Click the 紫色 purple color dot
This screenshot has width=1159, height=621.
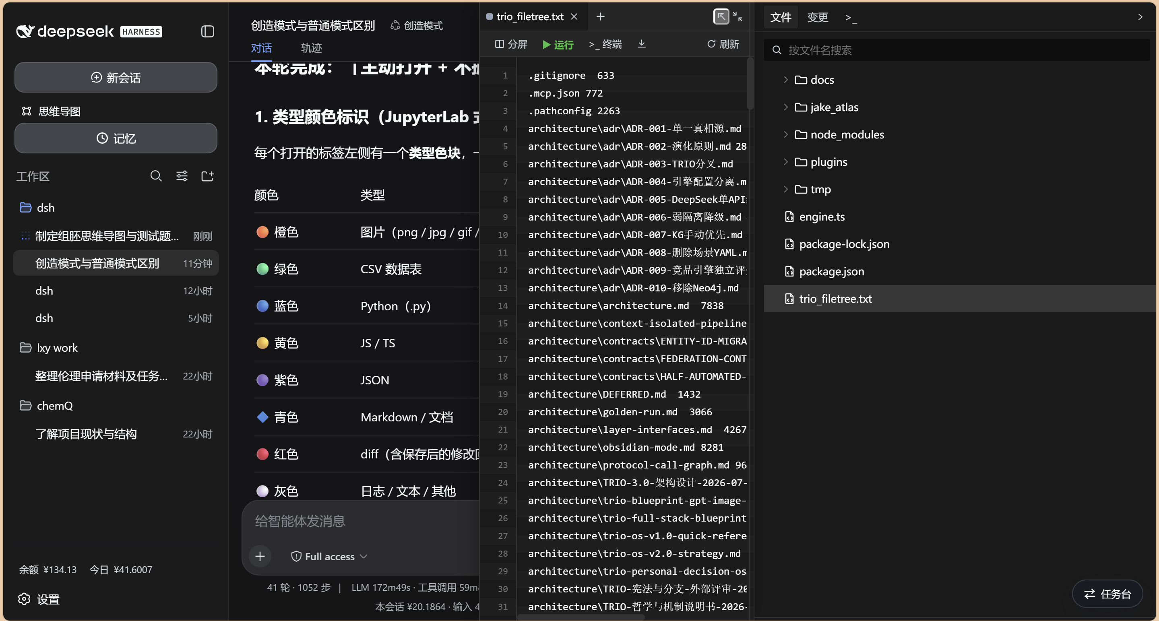click(x=262, y=380)
